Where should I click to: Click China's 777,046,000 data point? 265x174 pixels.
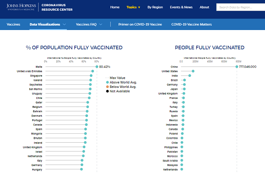(x=237, y=67)
